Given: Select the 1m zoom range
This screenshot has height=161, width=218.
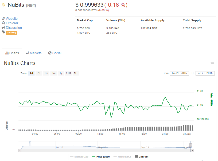Looking at the screenshot, I should coord(46,73).
